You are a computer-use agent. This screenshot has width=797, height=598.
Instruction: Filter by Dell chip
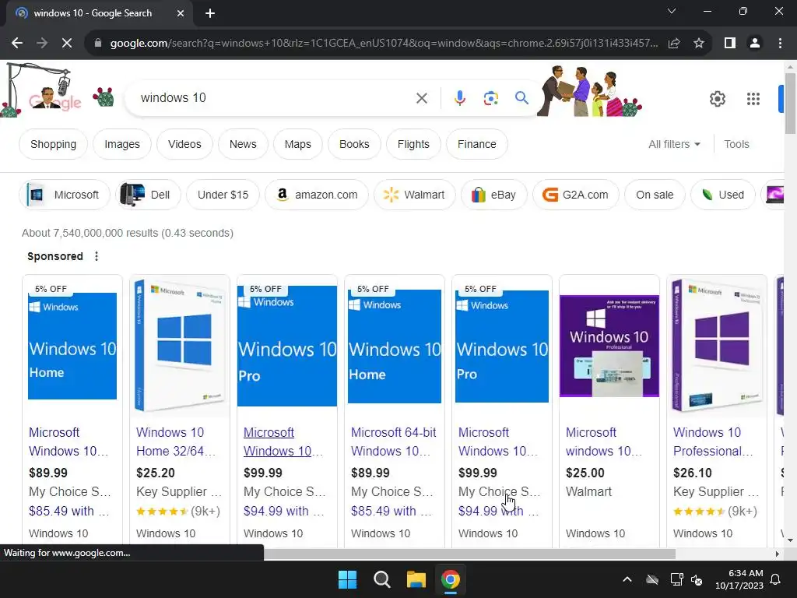[x=149, y=195]
